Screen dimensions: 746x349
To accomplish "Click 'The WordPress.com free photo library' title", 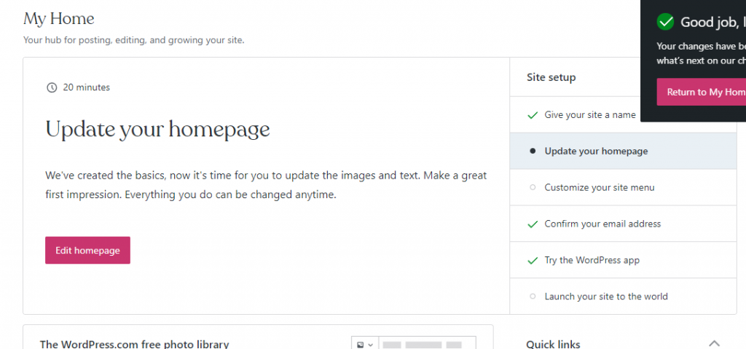I will pos(135,344).
